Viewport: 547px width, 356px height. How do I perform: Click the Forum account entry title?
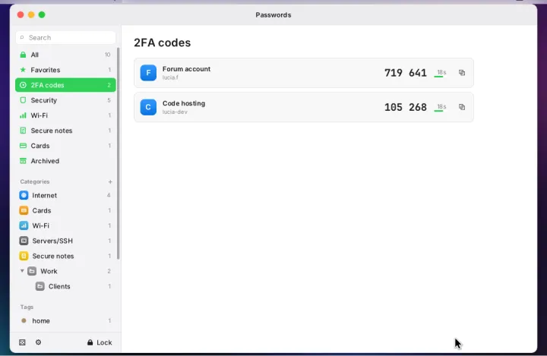tap(186, 69)
